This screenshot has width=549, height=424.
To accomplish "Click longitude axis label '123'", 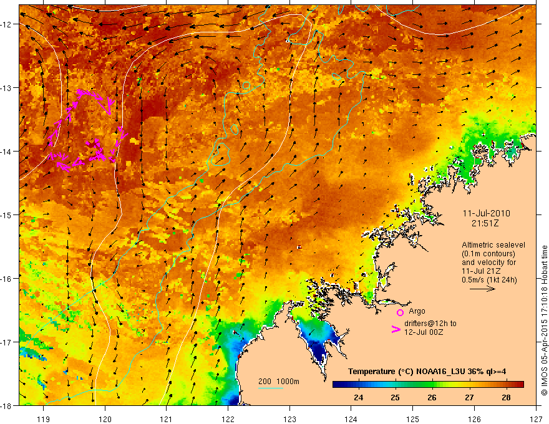I will [x=289, y=419].
